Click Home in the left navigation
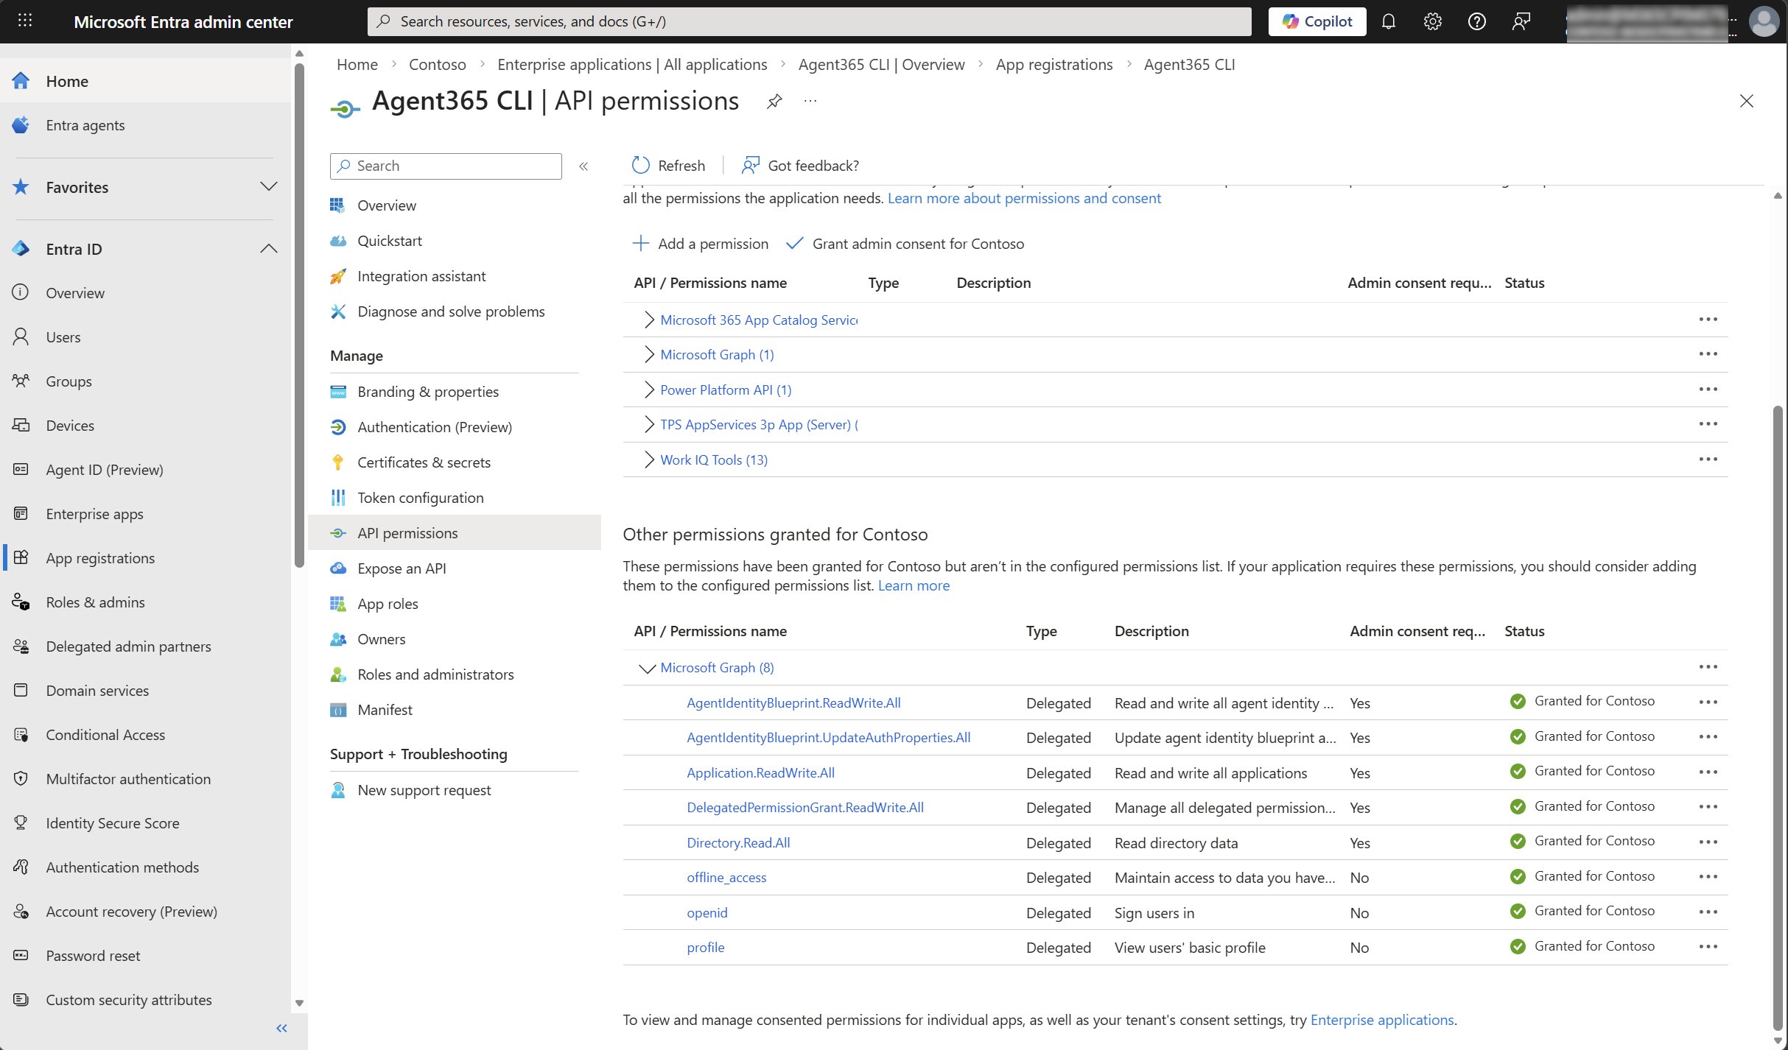1788x1050 pixels. click(x=66, y=81)
